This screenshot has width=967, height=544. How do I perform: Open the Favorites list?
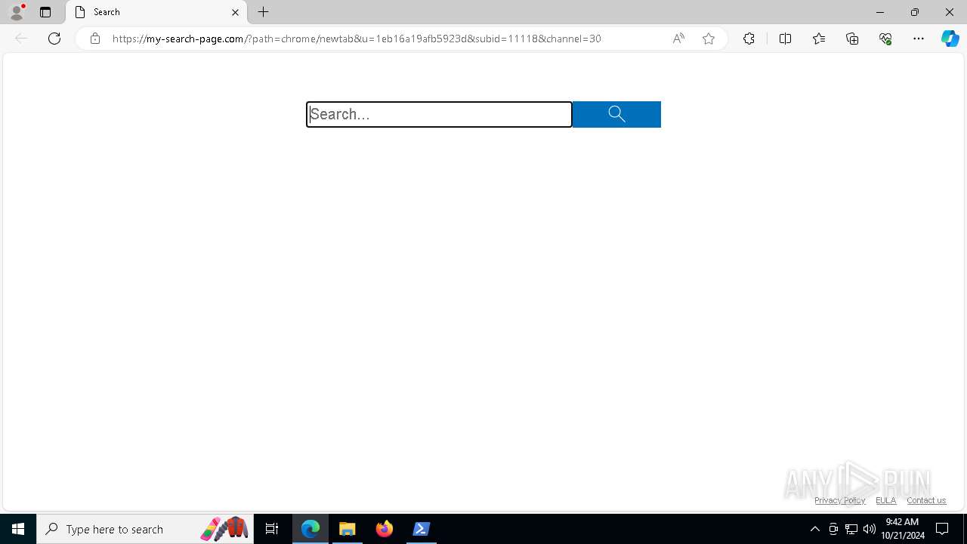819,39
